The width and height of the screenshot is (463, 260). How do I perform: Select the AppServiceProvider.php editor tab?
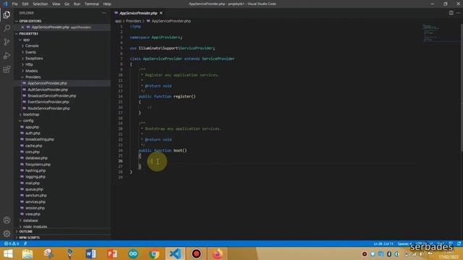pos(138,13)
